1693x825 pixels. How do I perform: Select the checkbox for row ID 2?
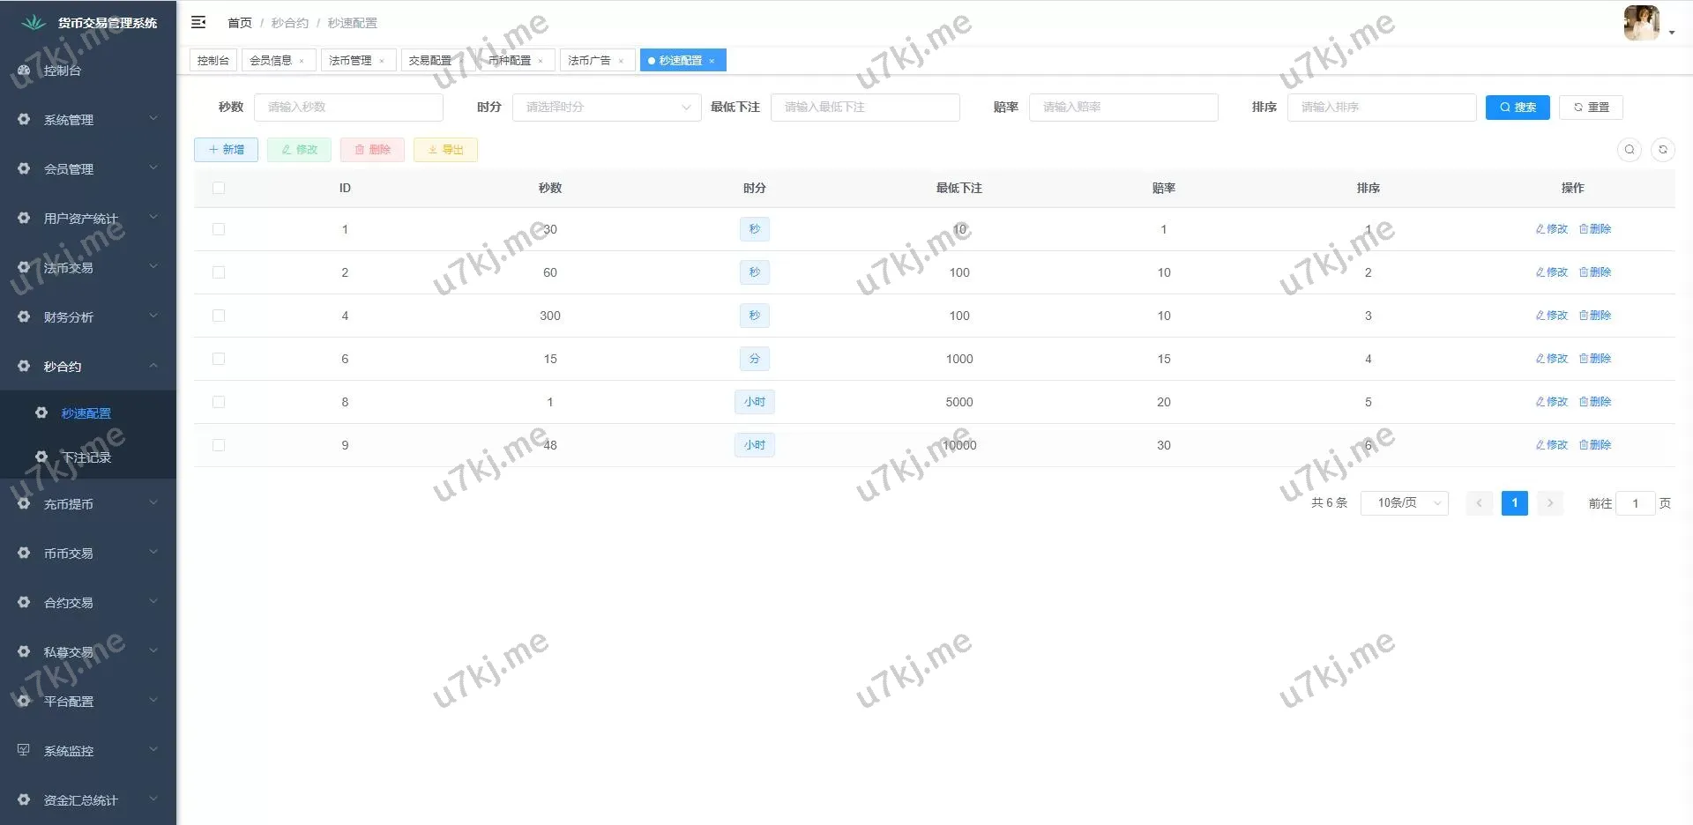coord(219,272)
